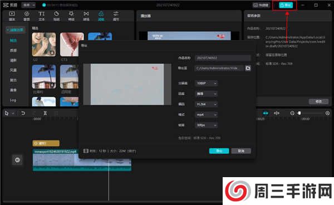Select the mp4 video clip on the timeline
The height and width of the screenshot is (205, 334).
82,160
